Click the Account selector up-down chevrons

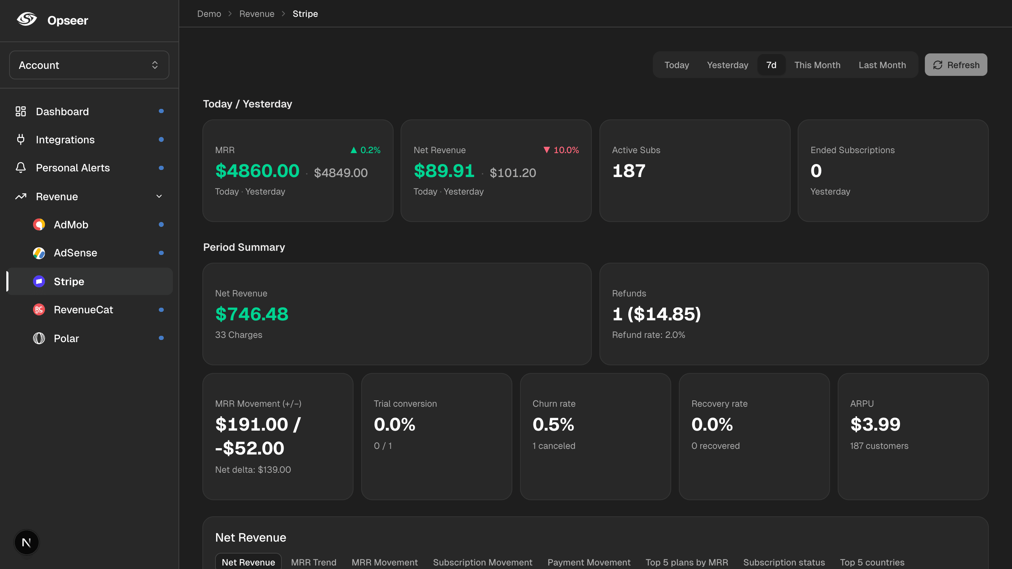click(155, 65)
